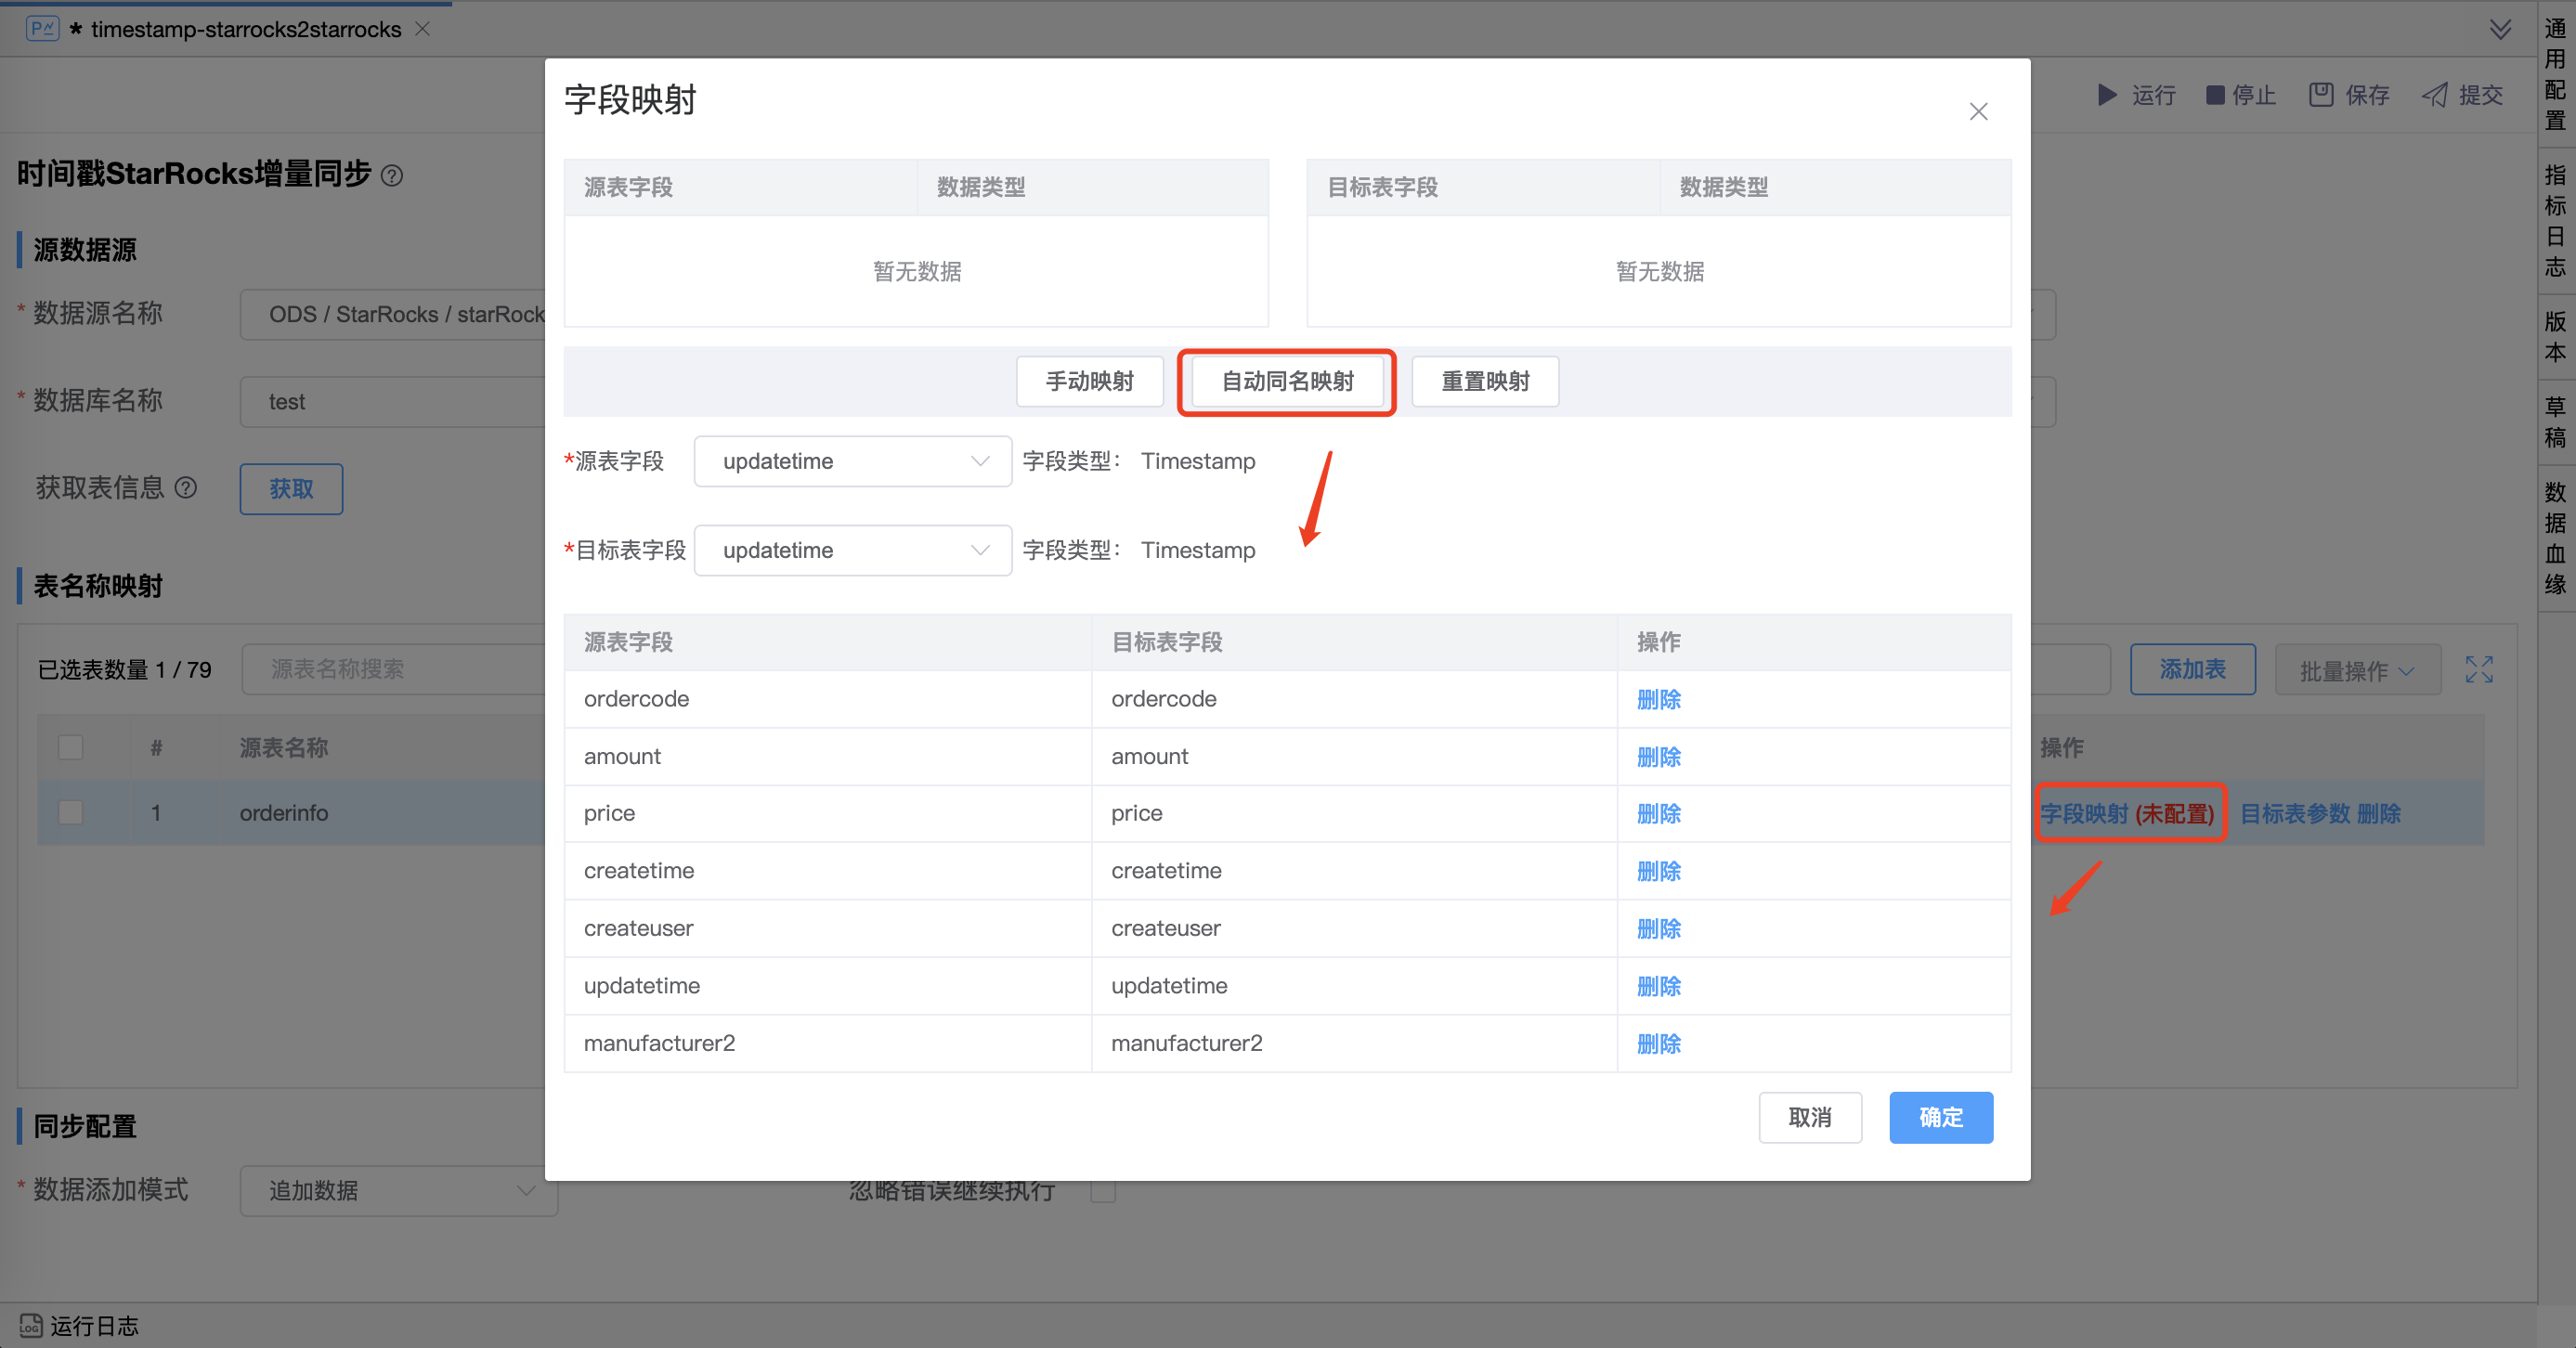2576x1348 pixels.
Task: Open the 通用配置 side tab
Action: pos(2555,75)
